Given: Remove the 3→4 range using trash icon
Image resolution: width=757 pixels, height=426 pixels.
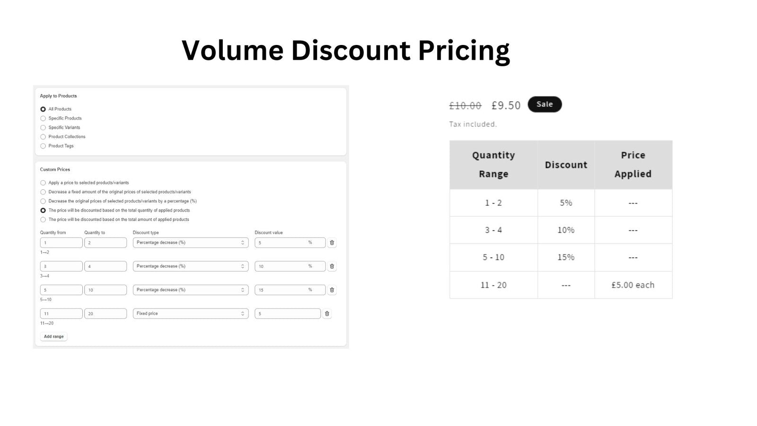Looking at the screenshot, I should [332, 266].
